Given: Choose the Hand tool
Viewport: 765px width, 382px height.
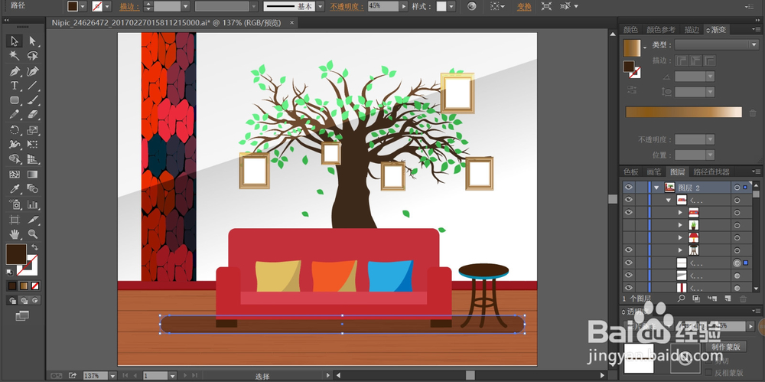Looking at the screenshot, I should [14, 234].
